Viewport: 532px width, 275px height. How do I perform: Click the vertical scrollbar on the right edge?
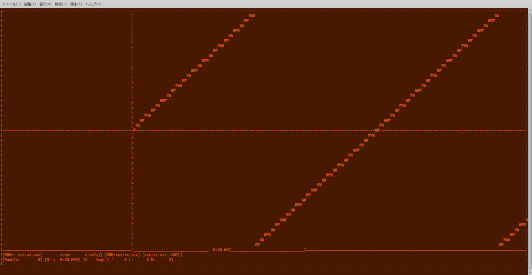click(530, 133)
